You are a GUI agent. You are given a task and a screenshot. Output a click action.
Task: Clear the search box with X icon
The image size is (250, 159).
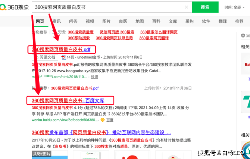187,7
